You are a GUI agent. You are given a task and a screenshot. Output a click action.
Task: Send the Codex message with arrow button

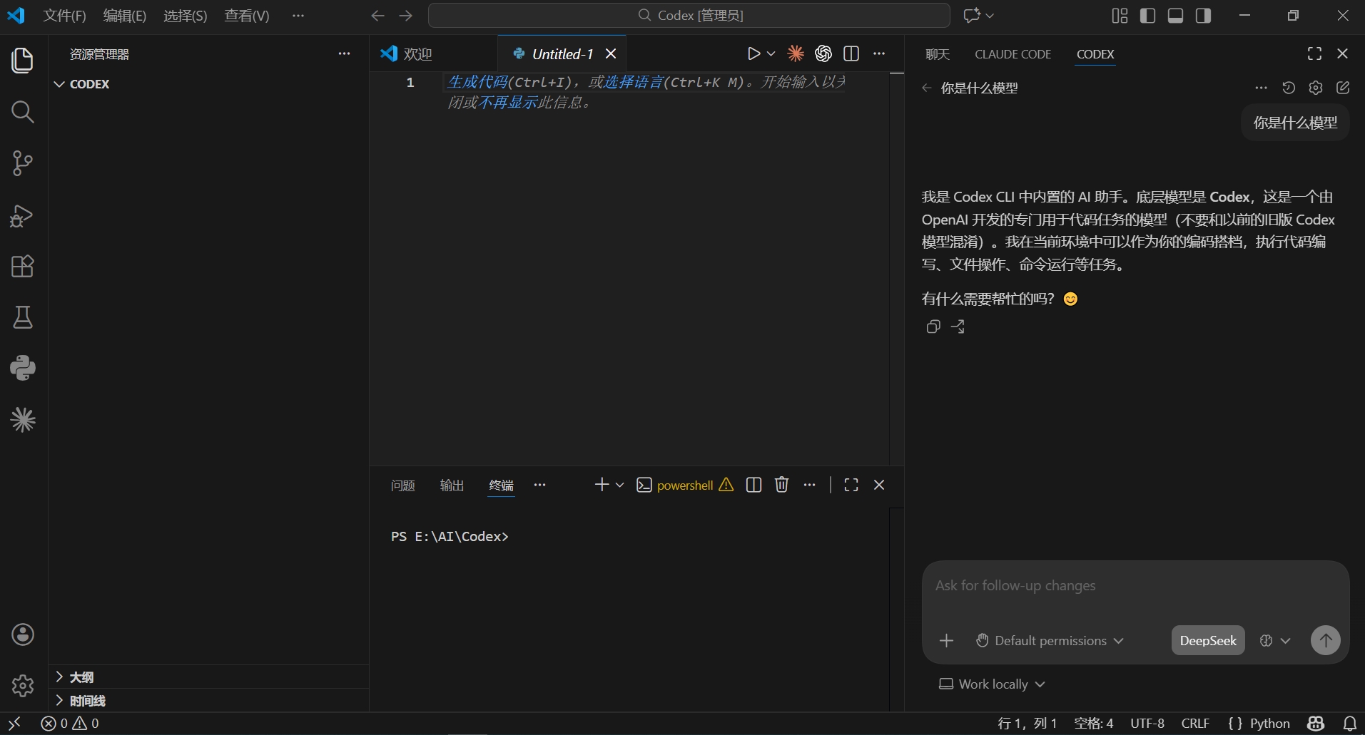point(1326,640)
